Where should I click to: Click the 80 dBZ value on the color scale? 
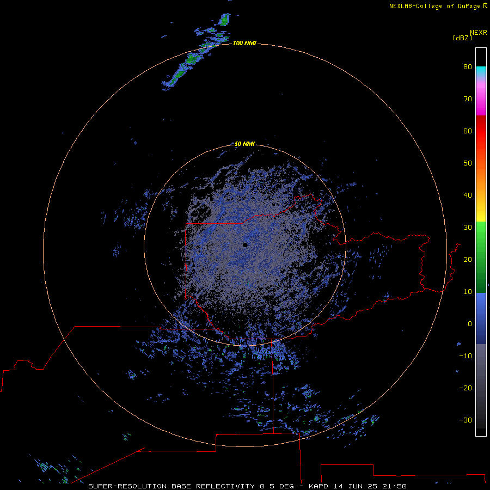click(x=468, y=66)
